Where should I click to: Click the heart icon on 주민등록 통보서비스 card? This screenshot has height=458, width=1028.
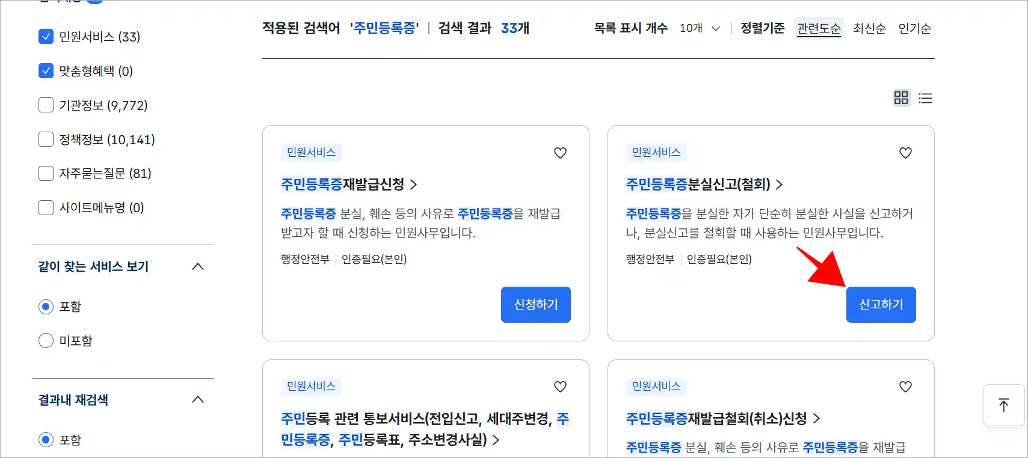(x=560, y=386)
